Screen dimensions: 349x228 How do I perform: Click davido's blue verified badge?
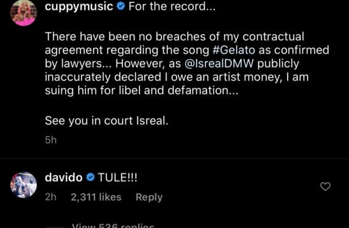[90, 178]
